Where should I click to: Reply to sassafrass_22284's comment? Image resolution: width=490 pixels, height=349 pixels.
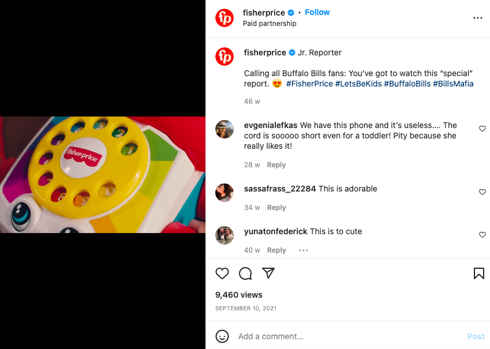pyautogui.click(x=276, y=208)
